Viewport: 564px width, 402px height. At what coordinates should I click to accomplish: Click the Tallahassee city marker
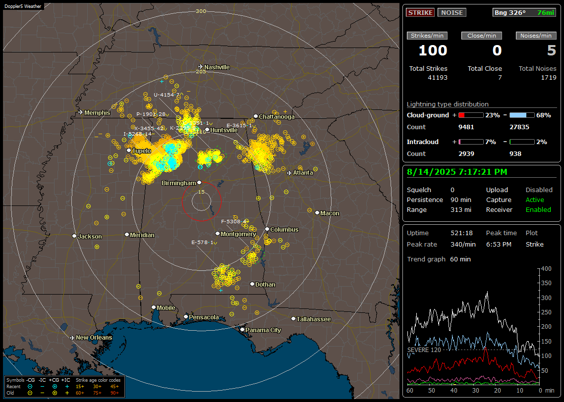click(293, 319)
